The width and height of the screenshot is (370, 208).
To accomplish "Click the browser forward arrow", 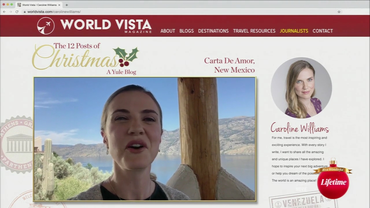I will click(x=11, y=12).
